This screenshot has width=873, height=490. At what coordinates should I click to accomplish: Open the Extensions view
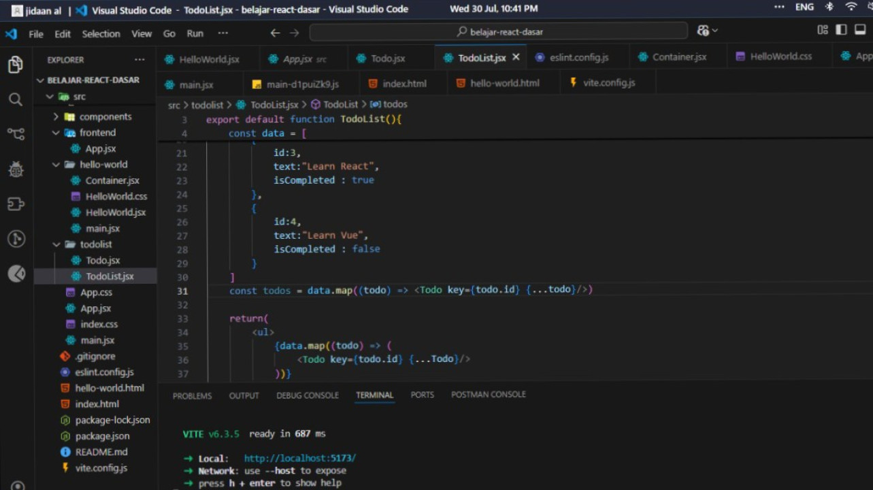pos(16,204)
